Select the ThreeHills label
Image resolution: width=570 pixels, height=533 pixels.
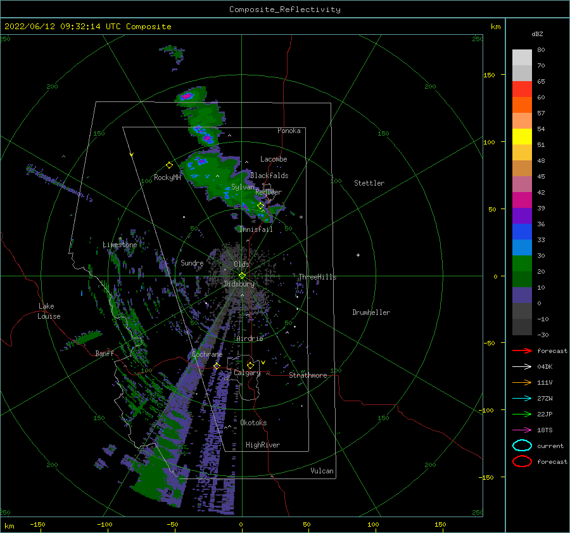[317, 277]
